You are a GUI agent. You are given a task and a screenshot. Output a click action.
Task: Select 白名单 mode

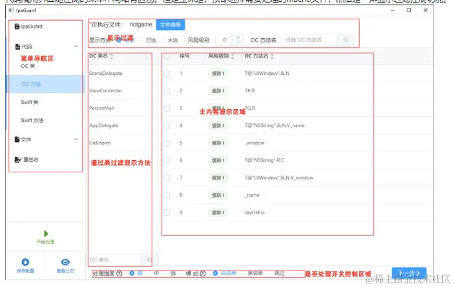(216, 273)
